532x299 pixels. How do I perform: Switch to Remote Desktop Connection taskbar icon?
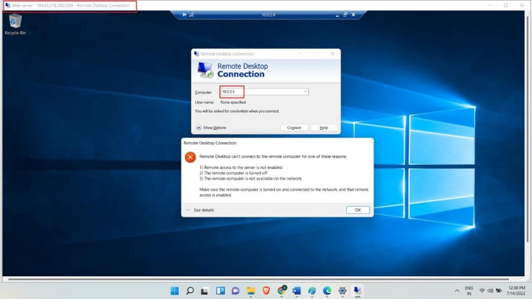pos(357,291)
